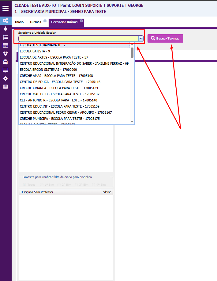Select the 1º Bim radio button
The image size is (217, 281).
[x=42, y=185]
